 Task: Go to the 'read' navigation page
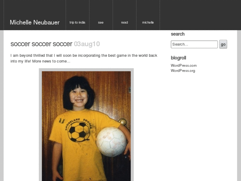pyautogui.click(x=125, y=23)
